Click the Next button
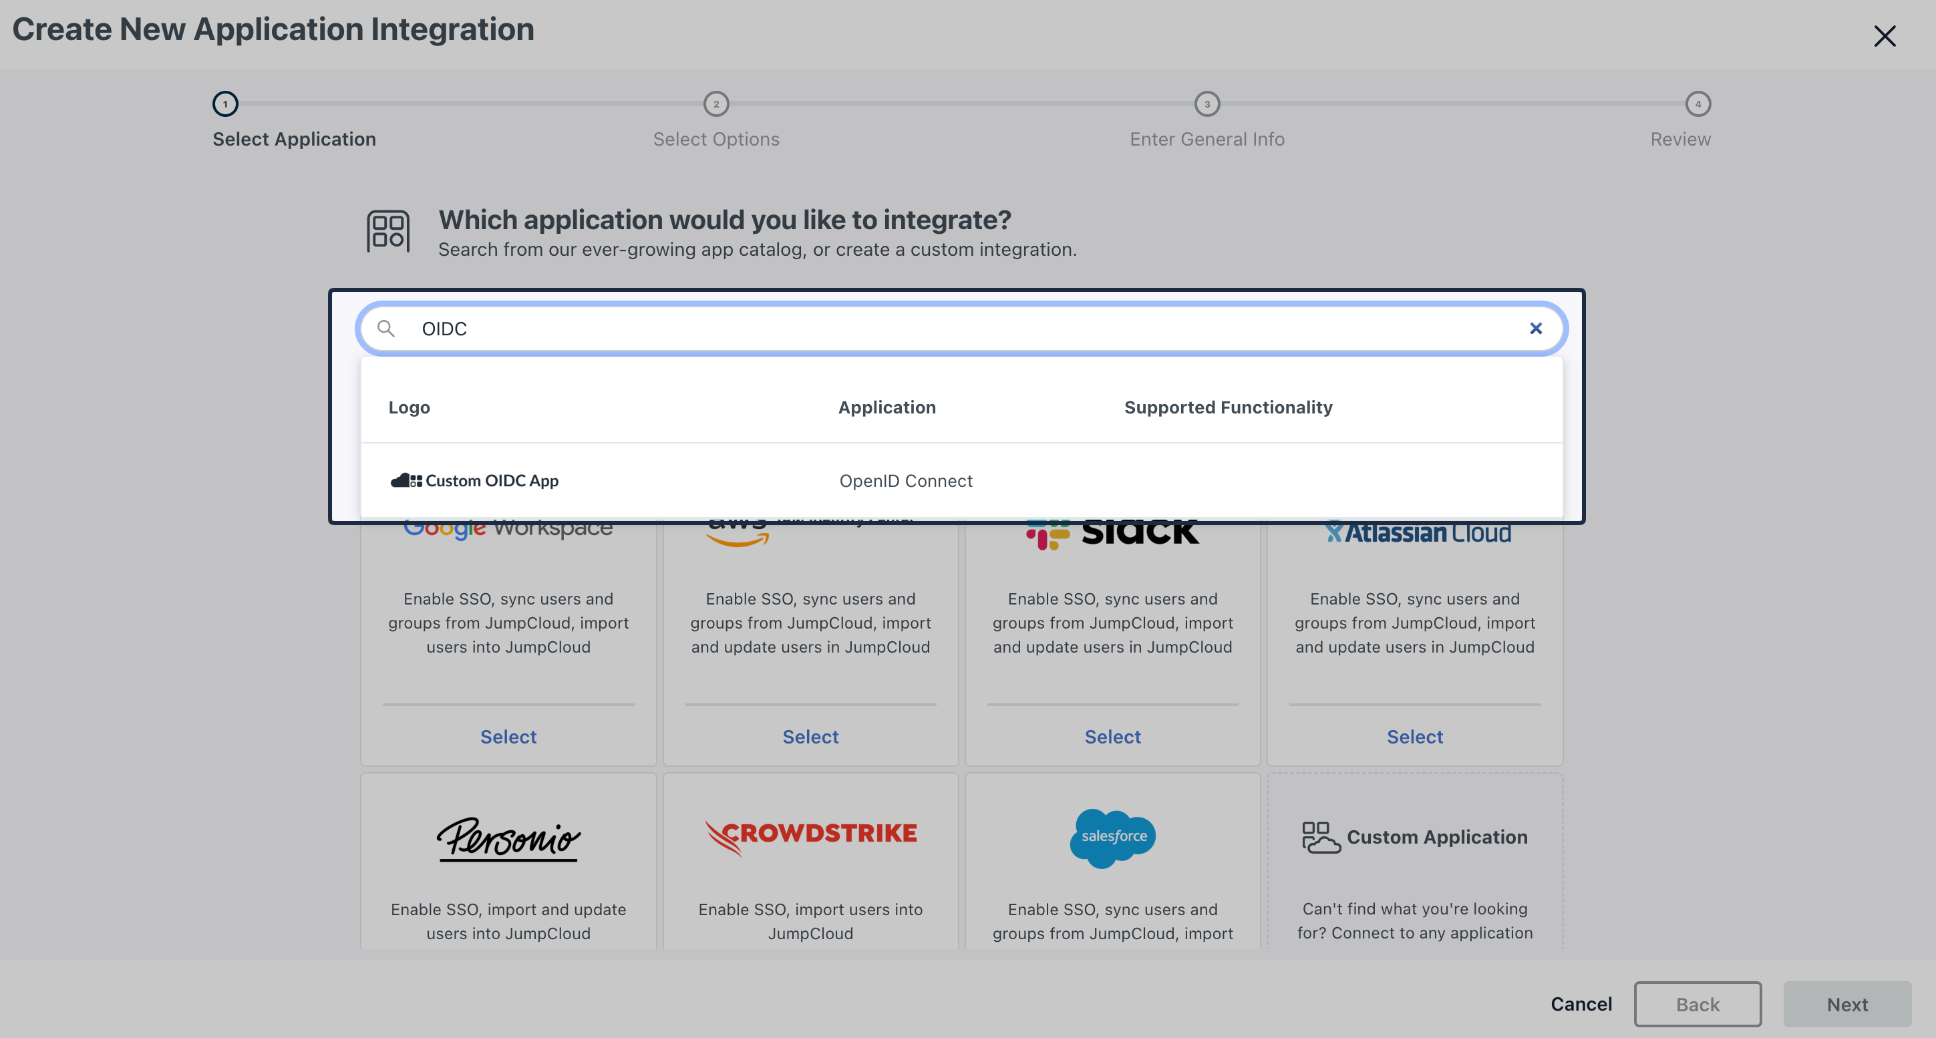The width and height of the screenshot is (1936, 1038). point(1846,1003)
